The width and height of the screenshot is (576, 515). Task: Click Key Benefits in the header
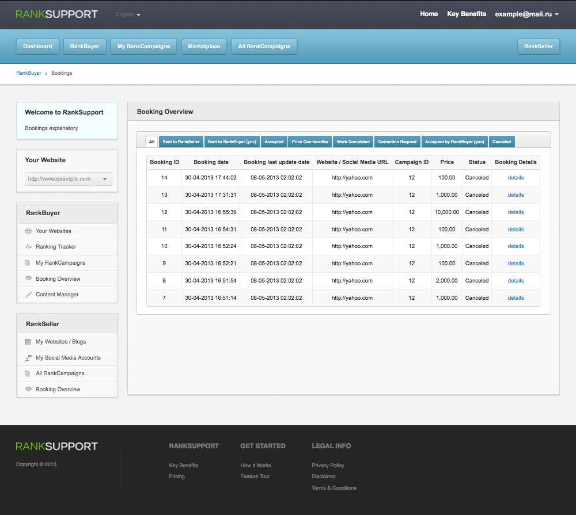467,14
